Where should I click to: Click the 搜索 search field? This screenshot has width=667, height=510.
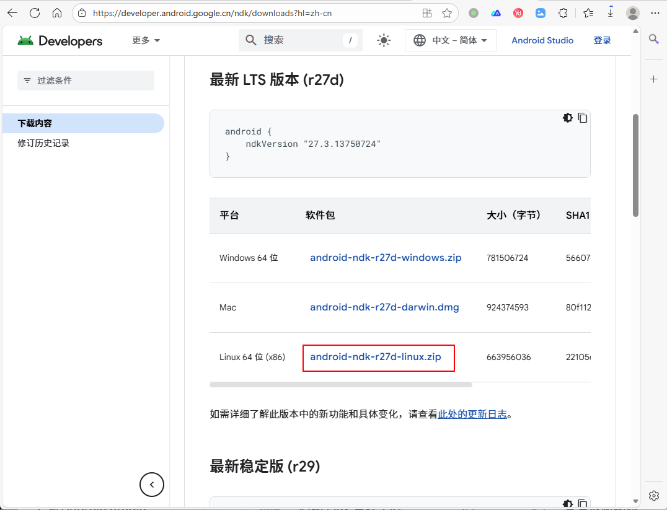300,40
